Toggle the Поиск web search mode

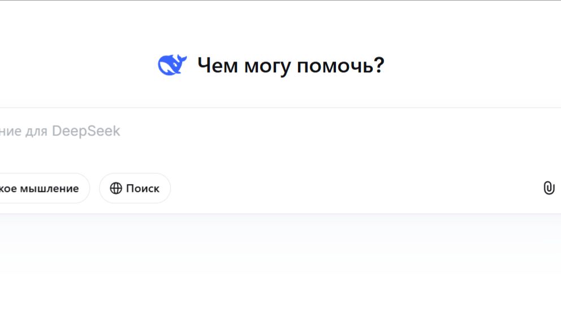[135, 189]
